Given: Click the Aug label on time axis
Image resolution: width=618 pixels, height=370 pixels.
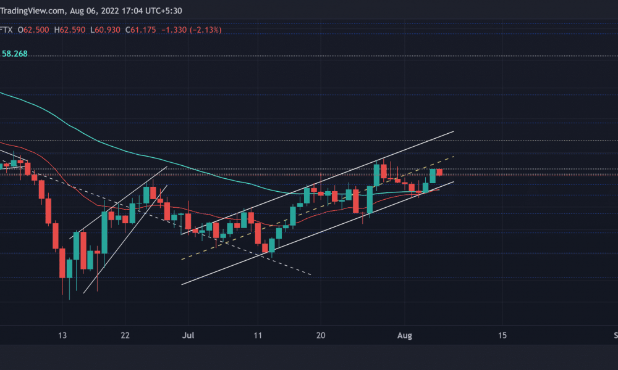Looking at the screenshot, I should (405, 335).
